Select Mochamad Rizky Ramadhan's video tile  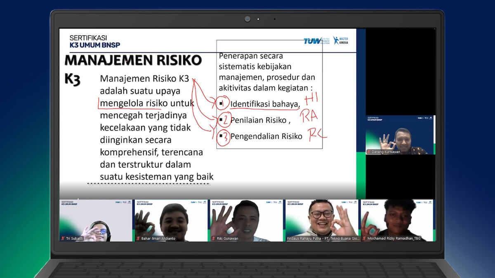[397, 220]
